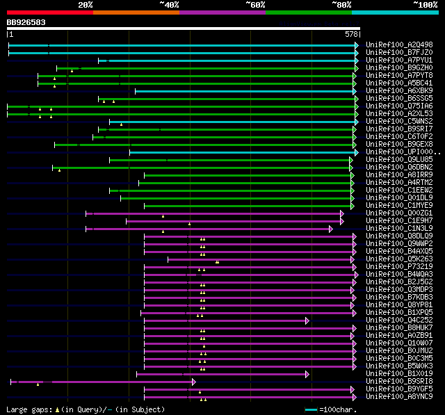The image size is (445, 415).
Task: Select the UniRef100_B2J5G2 label
Action: coord(399,282)
